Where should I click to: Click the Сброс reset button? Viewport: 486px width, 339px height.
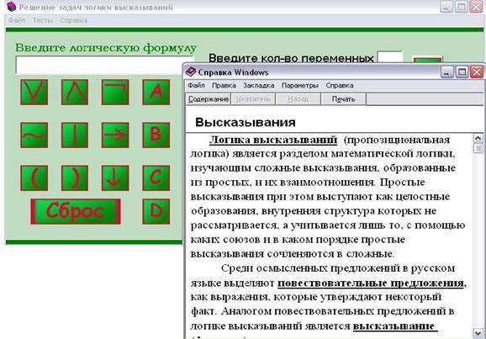click(76, 211)
